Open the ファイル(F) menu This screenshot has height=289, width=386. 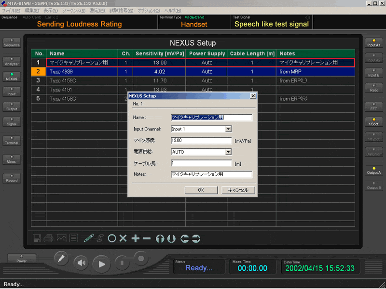(x=11, y=11)
